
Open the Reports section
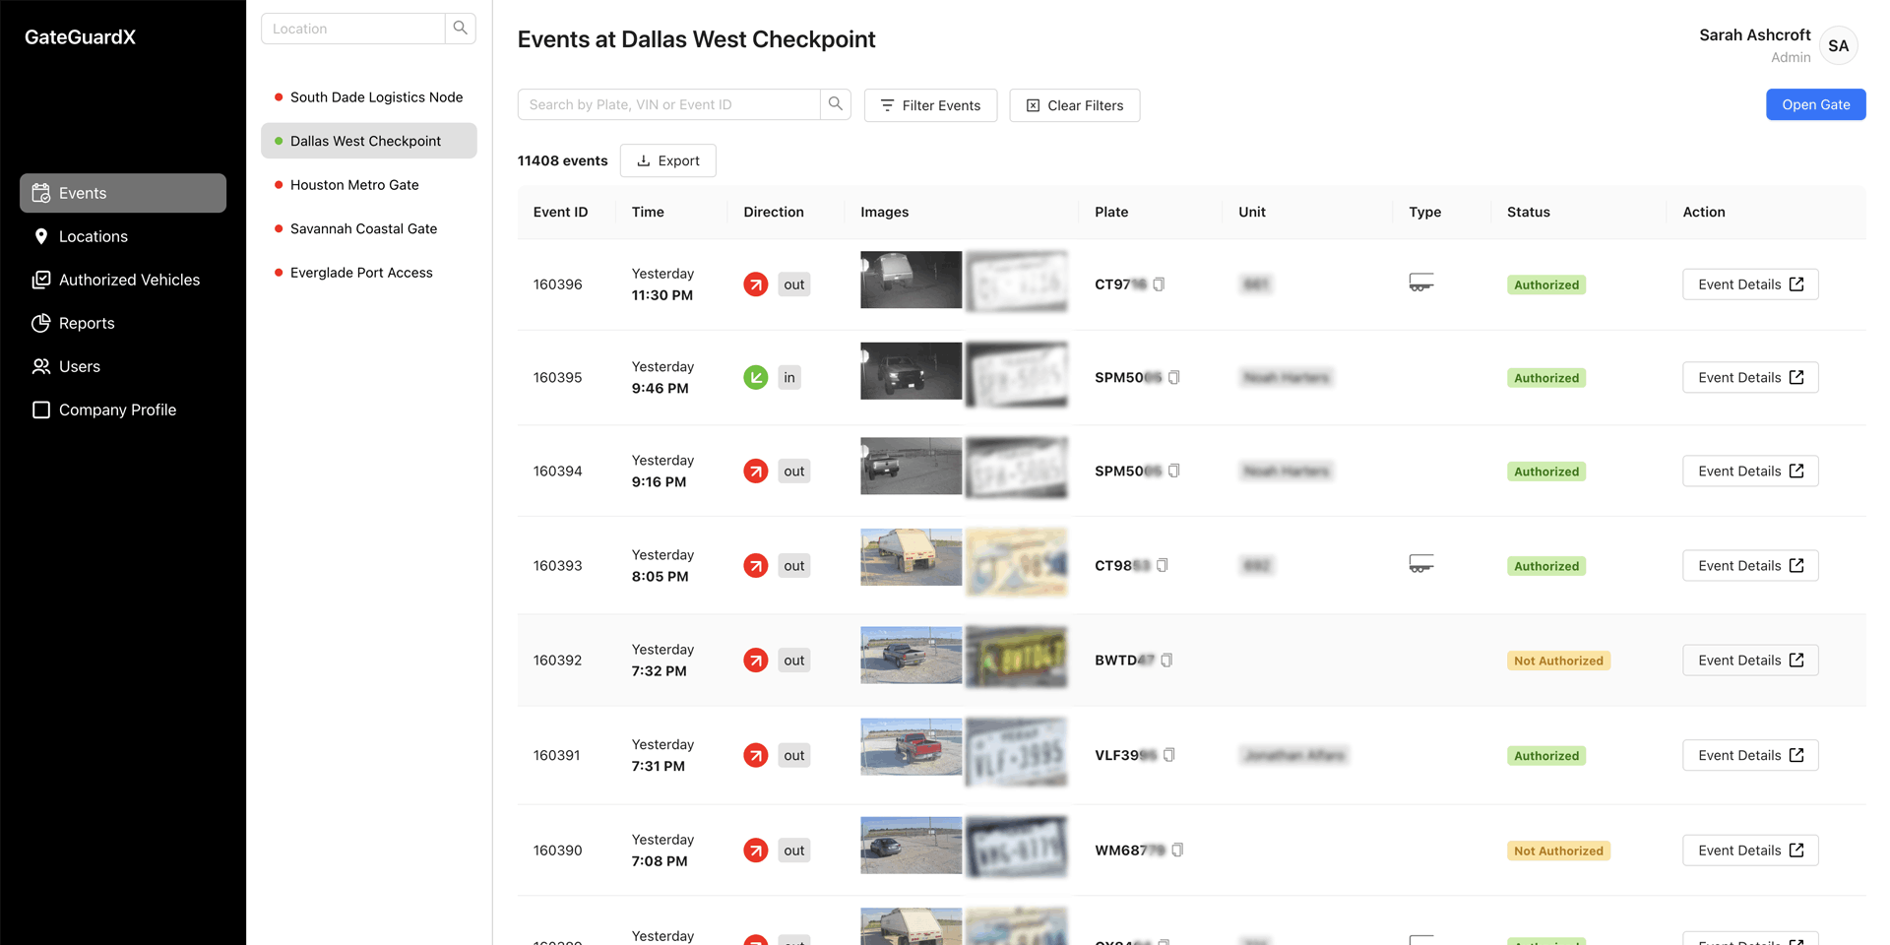[x=87, y=323]
